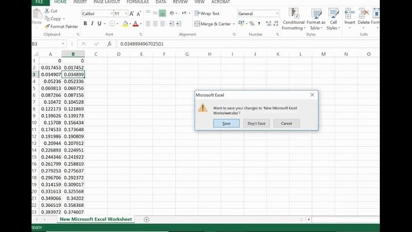The height and width of the screenshot is (232, 412).
Task: Click Don't Save in the dialog
Action: pos(256,123)
